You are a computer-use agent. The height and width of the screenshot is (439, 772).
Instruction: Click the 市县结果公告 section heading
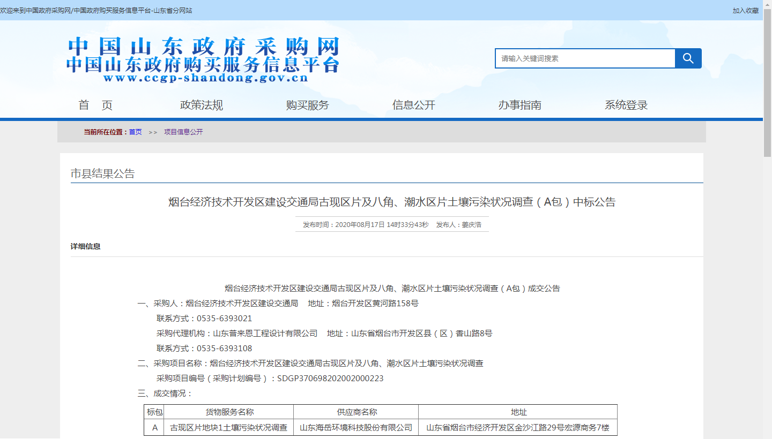[x=103, y=174]
